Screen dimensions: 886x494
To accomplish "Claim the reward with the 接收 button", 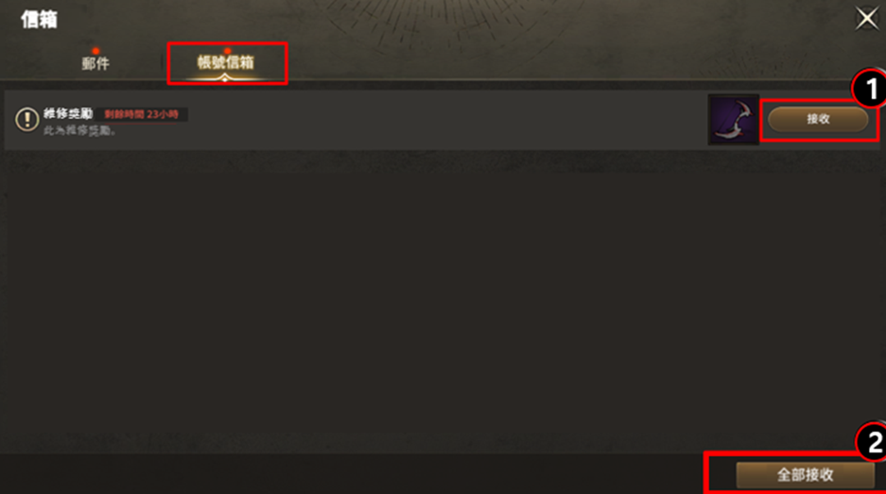I will click(818, 119).
